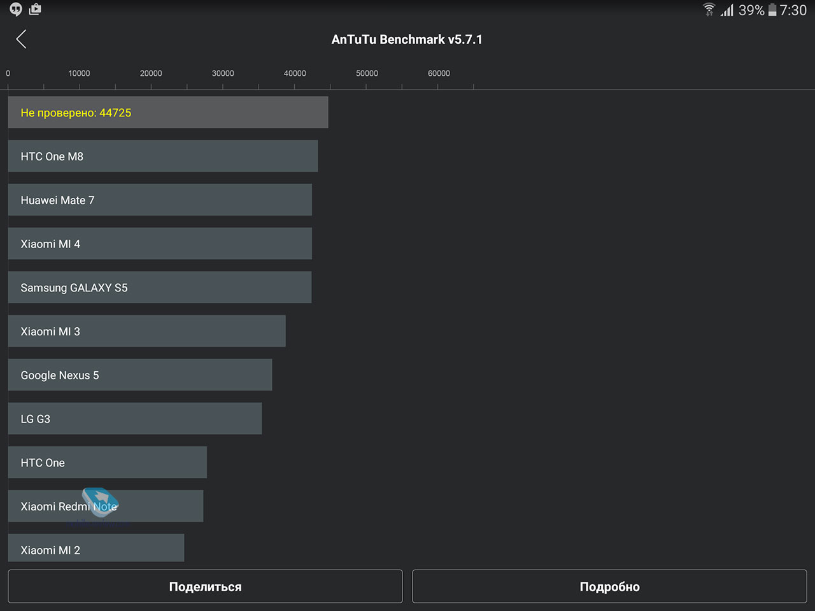The height and width of the screenshot is (611, 815).
Task: Select the Xiaomi MI 3 bar
Action: point(147,331)
